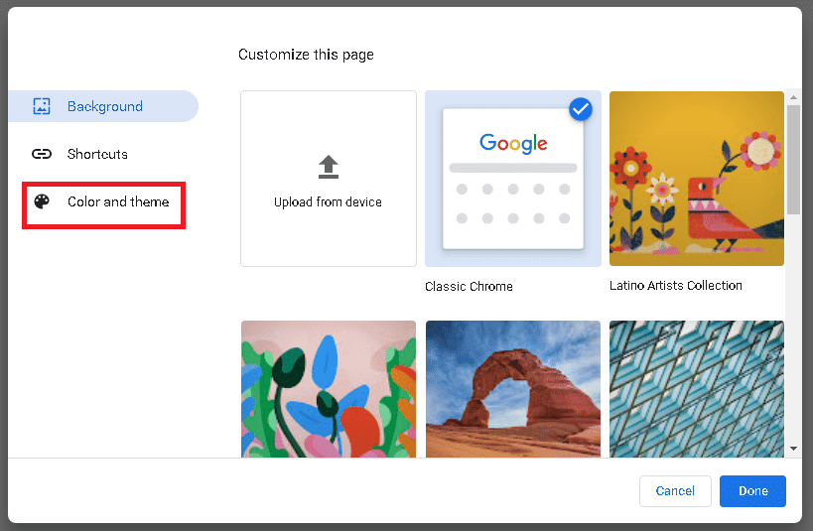Click the upload arrow icon

point(329,167)
